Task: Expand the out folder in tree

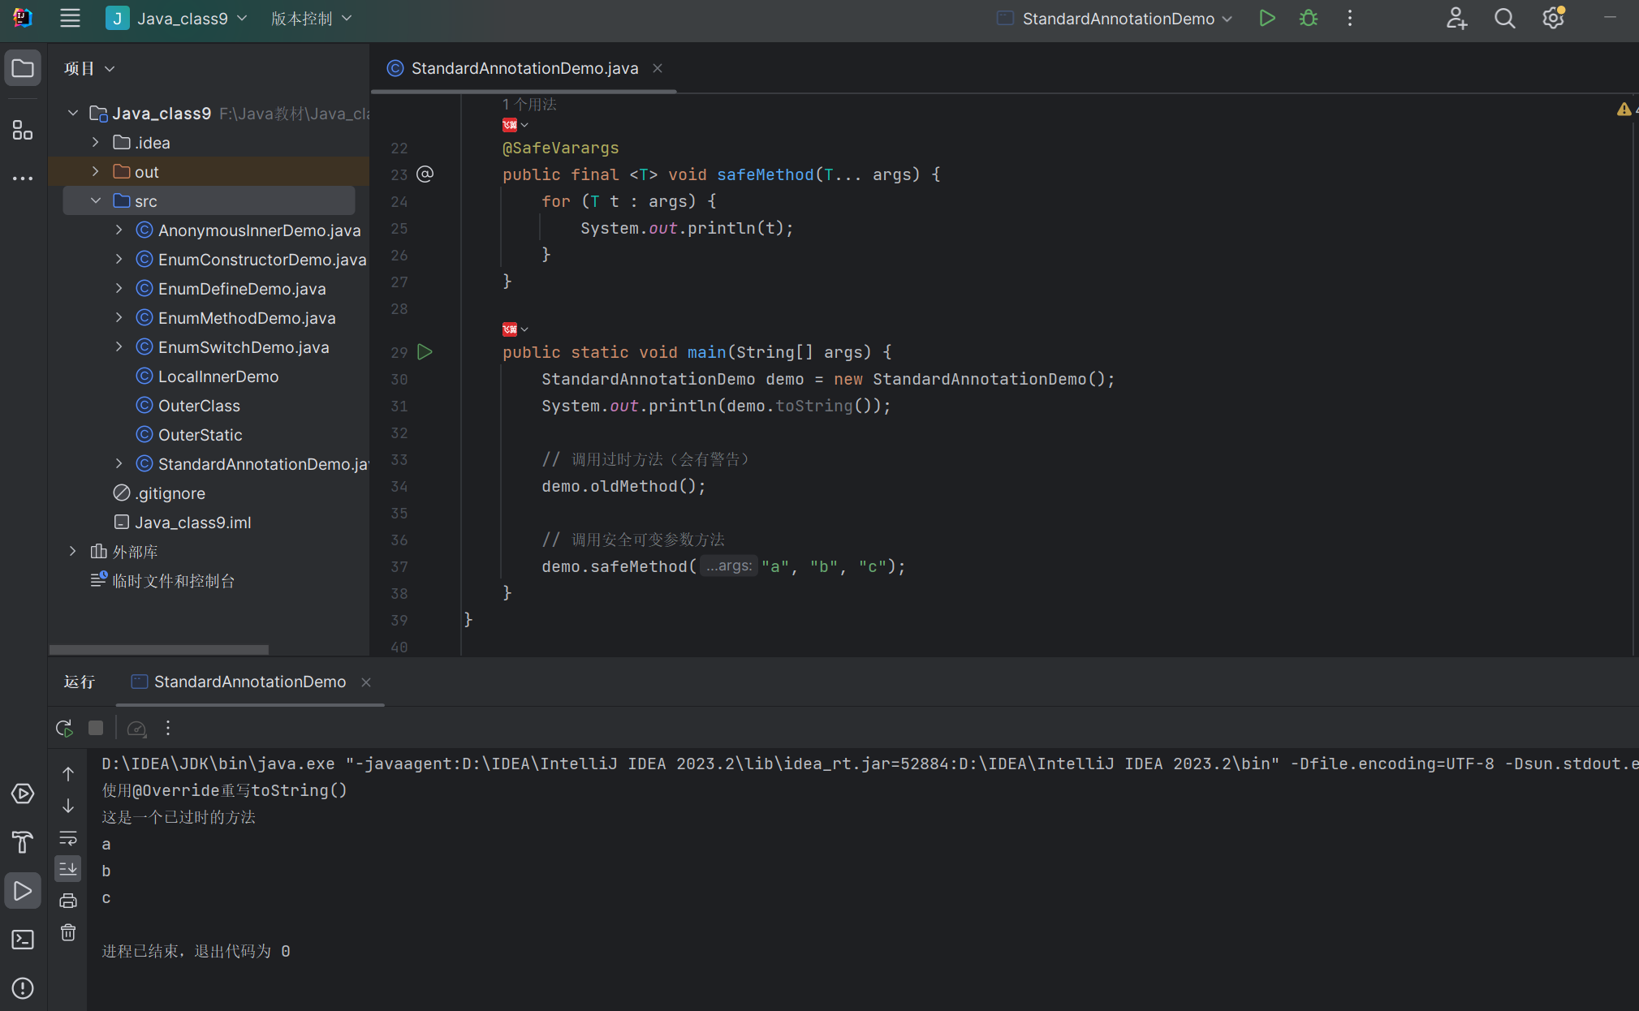Action: pos(96,171)
